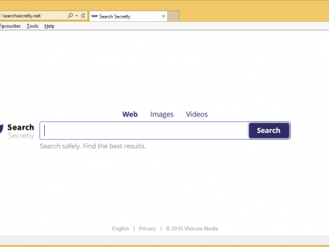
Task: Click the mask favicon on the Search Secretly tab
Action: (94, 16)
